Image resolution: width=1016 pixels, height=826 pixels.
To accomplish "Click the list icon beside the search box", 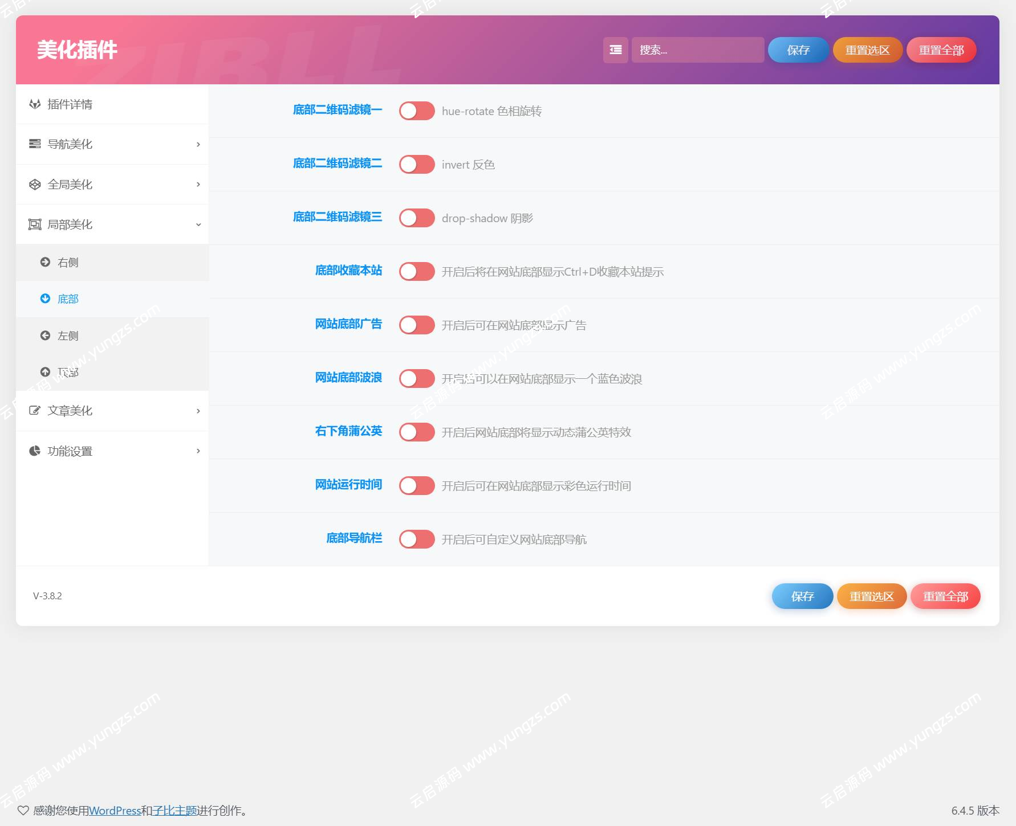I will tap(615, 50).
